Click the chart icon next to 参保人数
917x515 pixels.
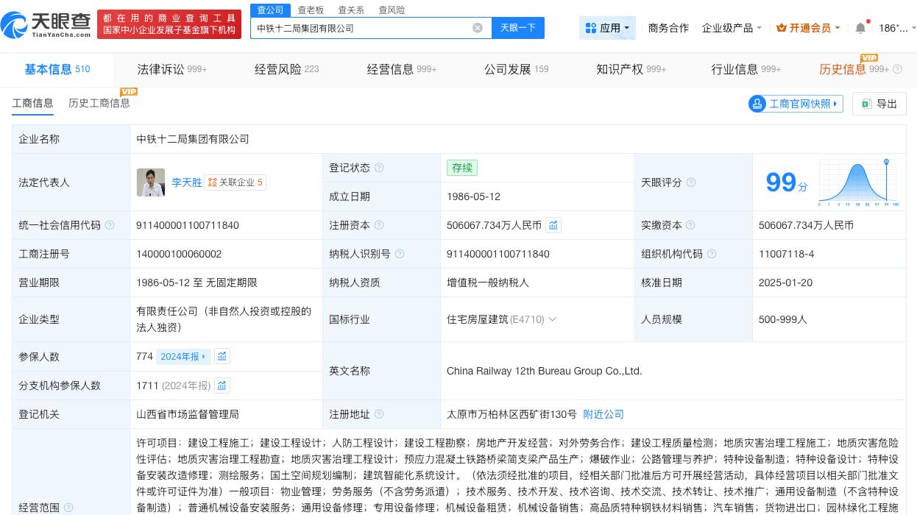coord(222,356)
